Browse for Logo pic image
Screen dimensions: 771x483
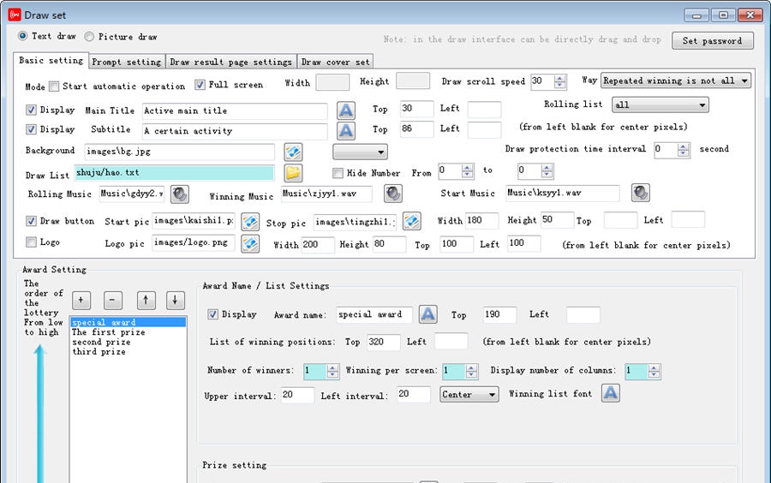point(249,244)
